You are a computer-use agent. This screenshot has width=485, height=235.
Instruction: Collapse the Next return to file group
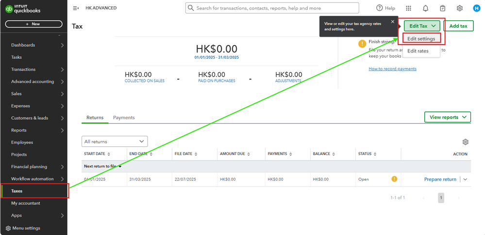(119, 166)
